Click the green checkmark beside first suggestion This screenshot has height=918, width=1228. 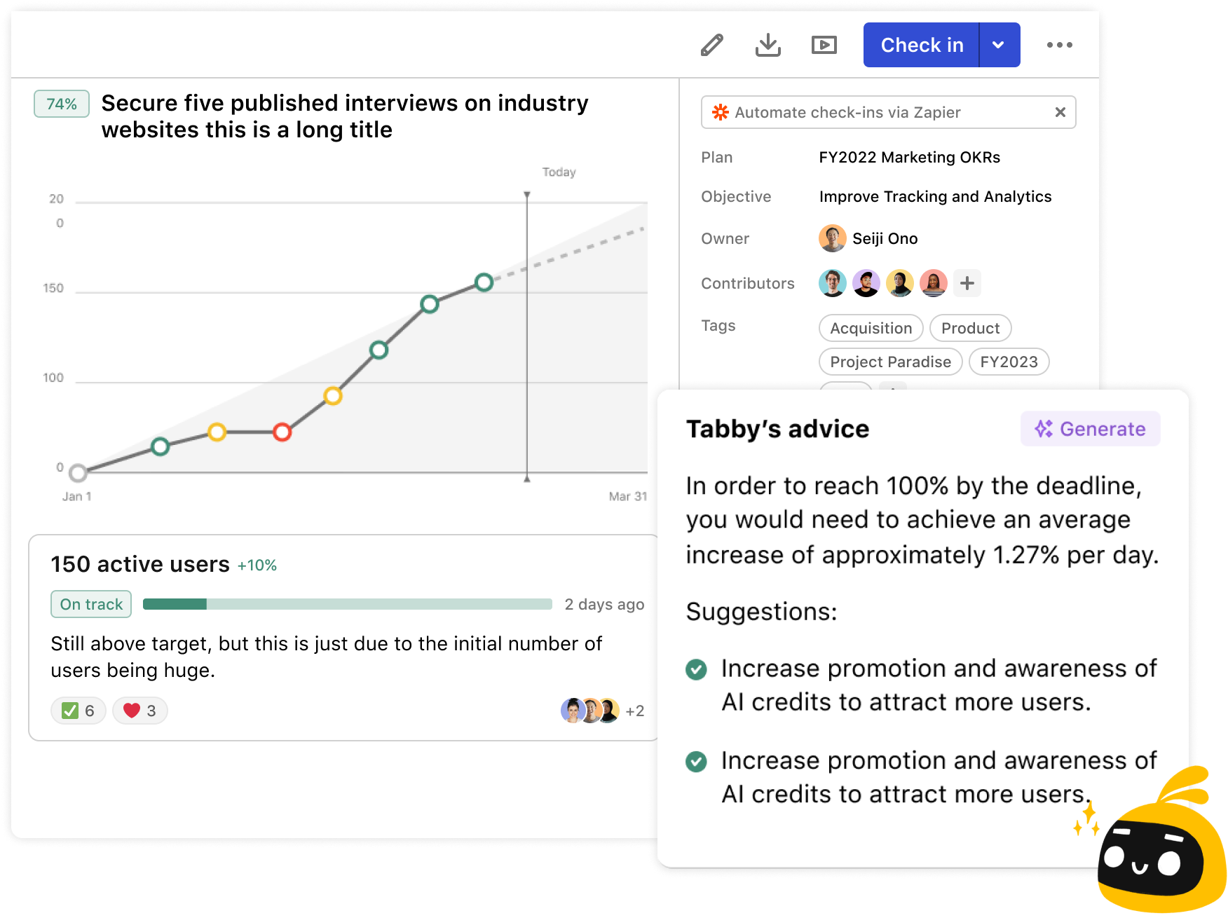[696, 670]
